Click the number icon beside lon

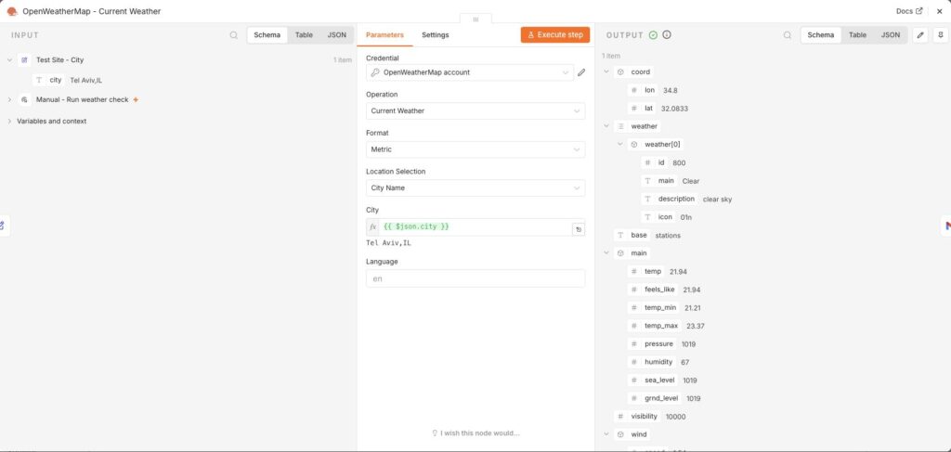point(633,90)
